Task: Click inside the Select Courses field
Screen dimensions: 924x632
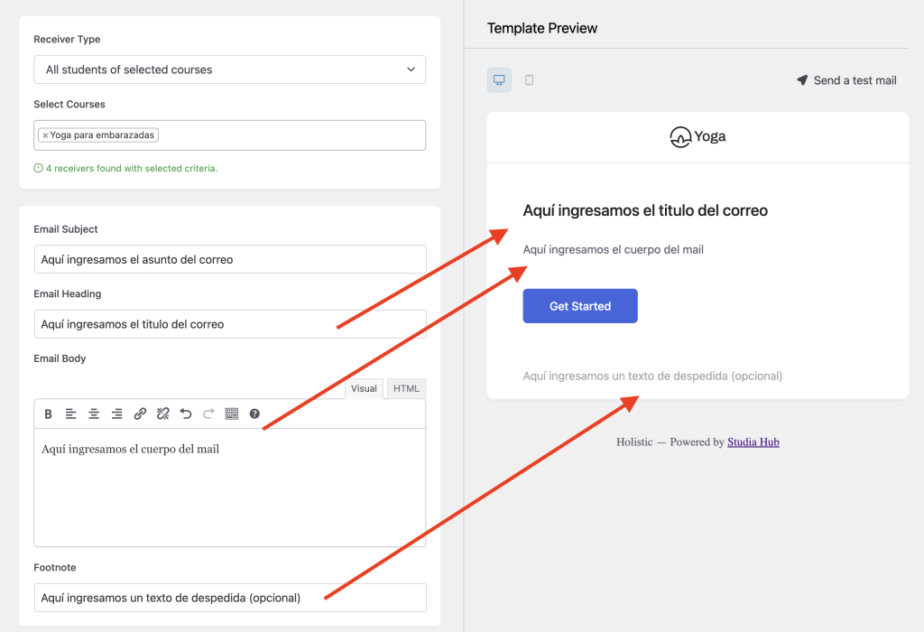Action: (289, 135)
